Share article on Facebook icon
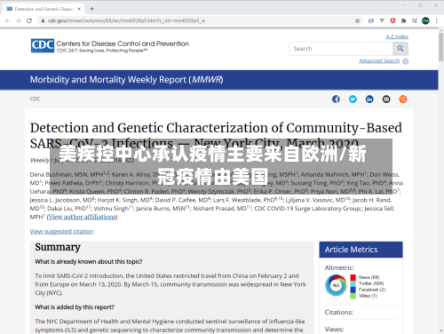 [x=336, y=99]
